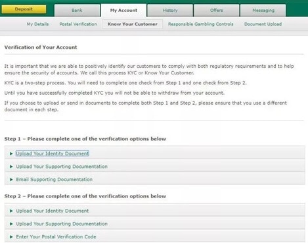
Task: Open Enter Your Postal Verification Code link
Action: click(56, 236)
